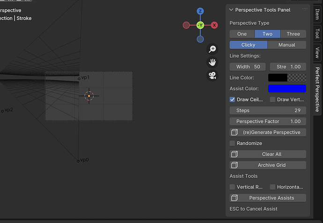Click the negative X axis gizmo ball
The image size is (323, 223).
click(186, 25)
